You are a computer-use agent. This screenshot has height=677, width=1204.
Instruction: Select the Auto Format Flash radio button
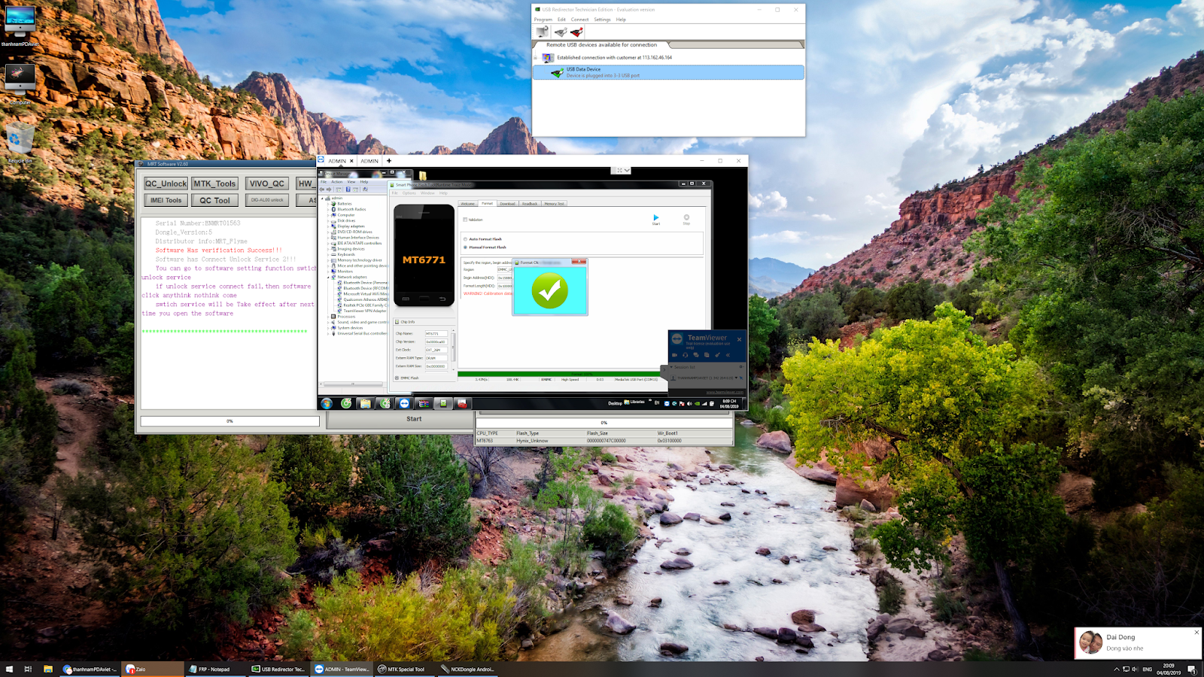(465, 239)
